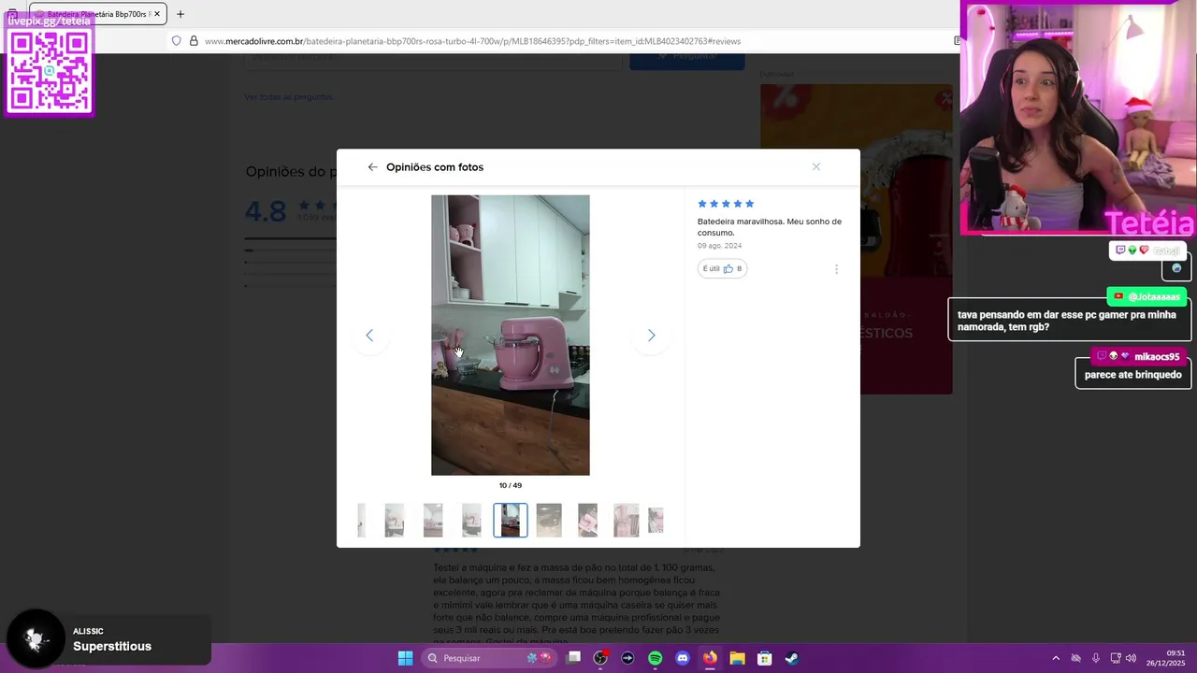Mark review as useful with É útil
The image size is (1197, 673).
coord(722,268)
